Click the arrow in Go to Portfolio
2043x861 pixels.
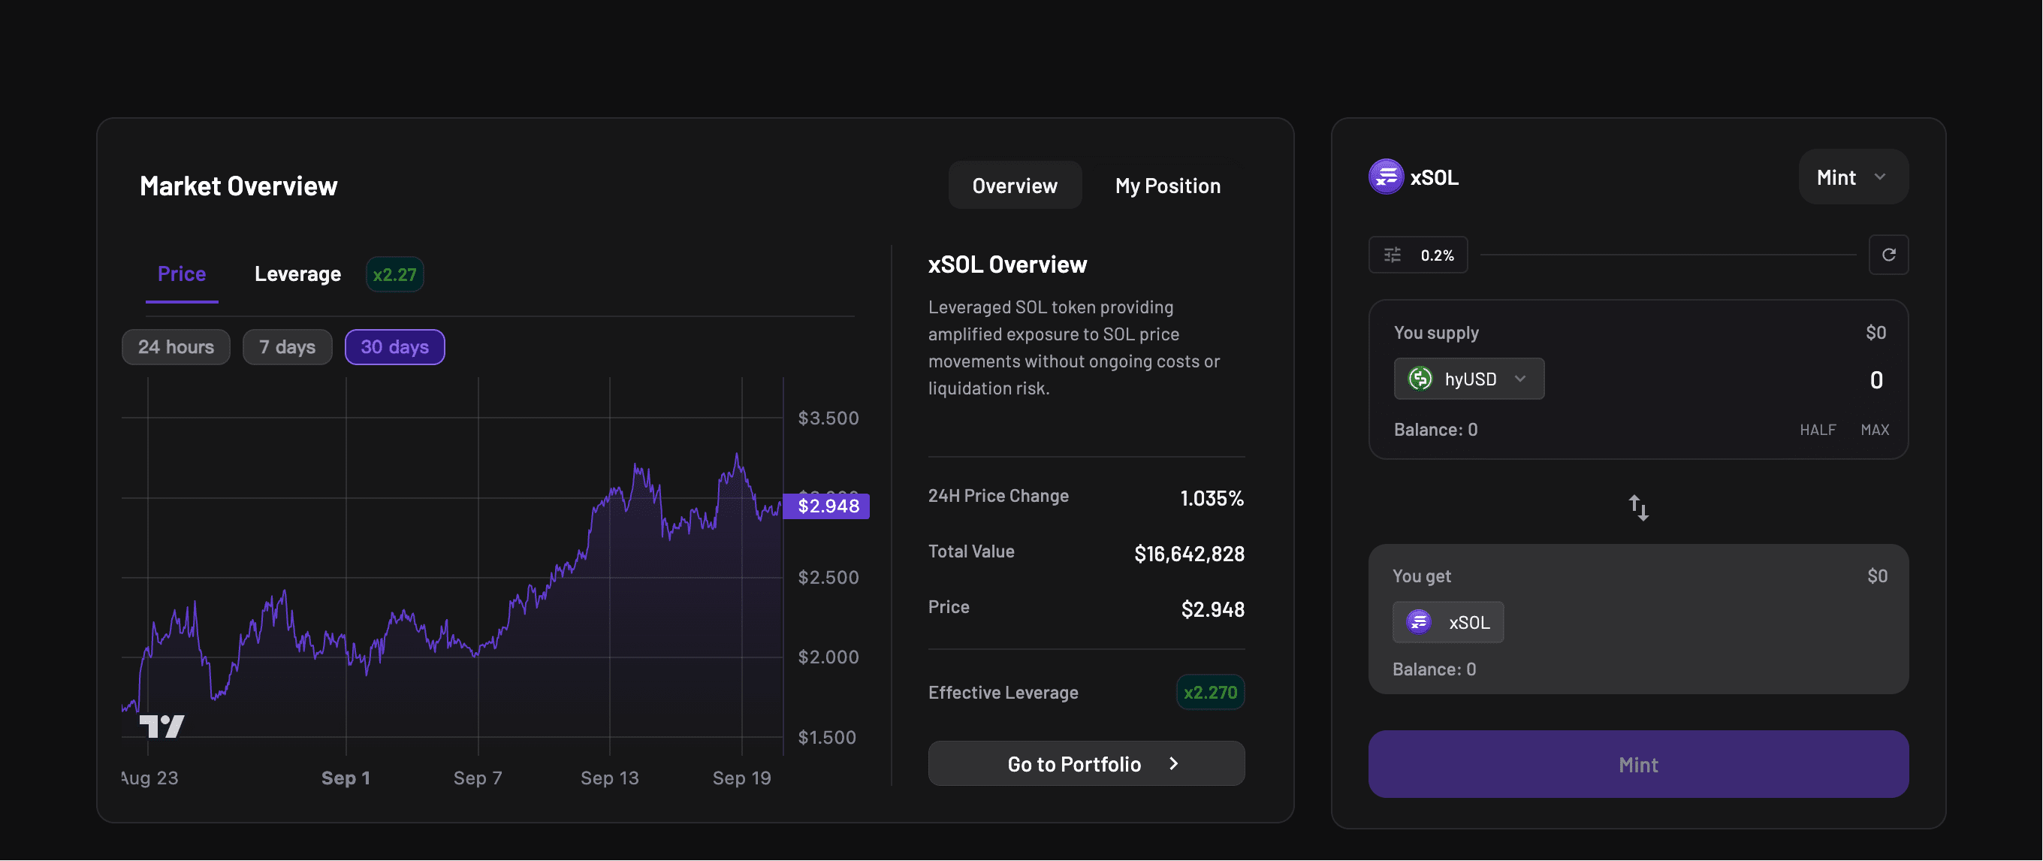(x=1174, y=763)
